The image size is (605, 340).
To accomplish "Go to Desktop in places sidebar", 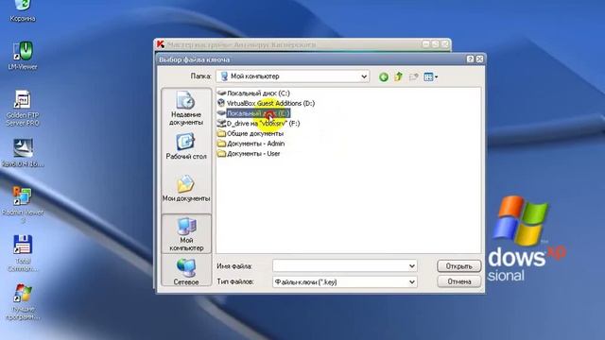I will pyautogui.click(x=186, y=146).
